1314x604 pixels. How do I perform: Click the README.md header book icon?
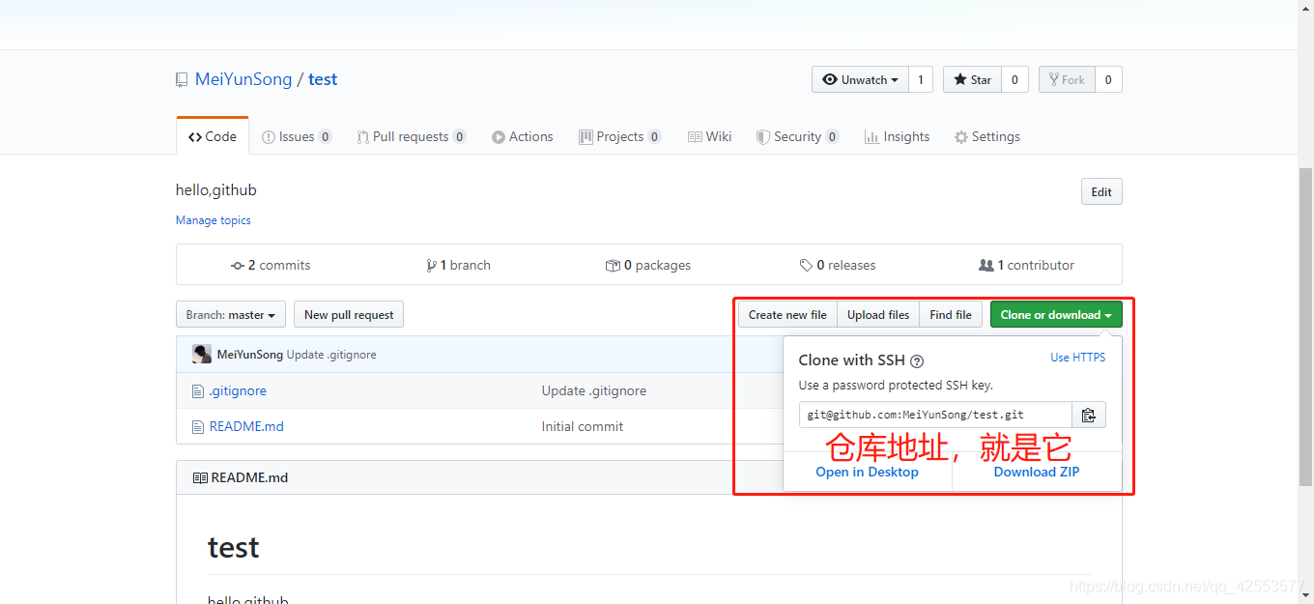point(200,477)
